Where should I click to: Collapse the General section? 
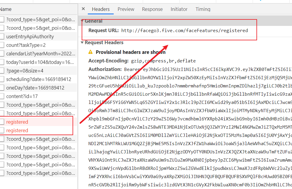coord(83,21)
